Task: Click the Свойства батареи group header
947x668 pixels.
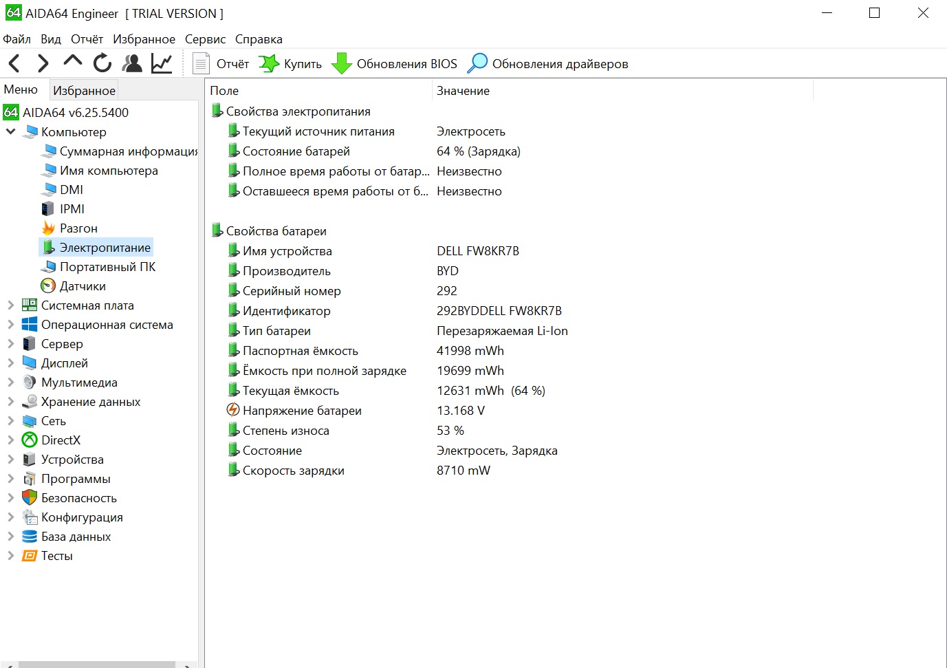Action: coord(269,230)
